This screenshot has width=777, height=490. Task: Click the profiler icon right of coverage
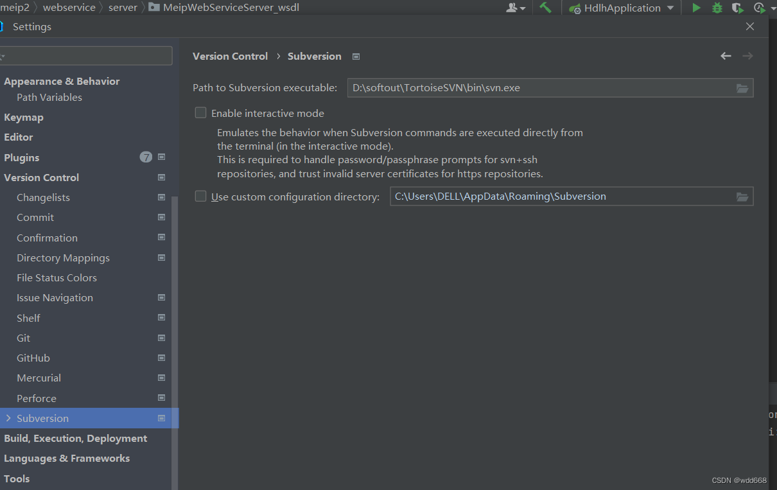759,8
